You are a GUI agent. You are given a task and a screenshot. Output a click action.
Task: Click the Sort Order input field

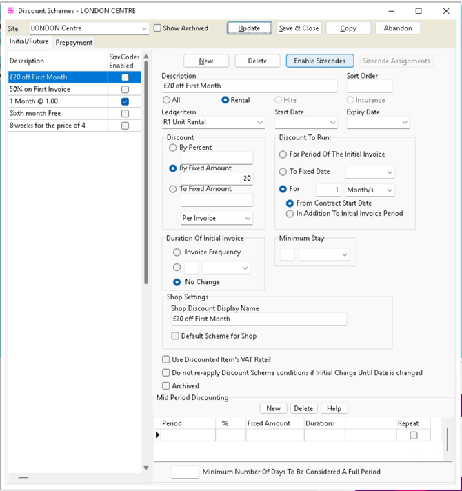370,86
